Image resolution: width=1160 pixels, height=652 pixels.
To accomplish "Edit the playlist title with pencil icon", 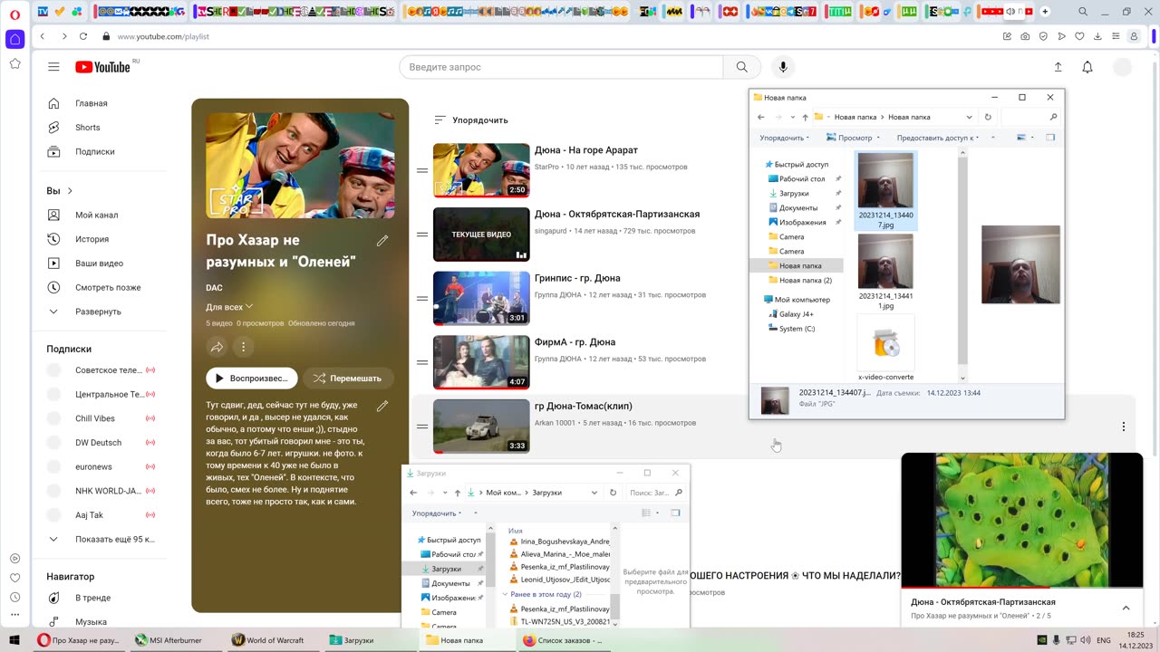I will point(382,240).
